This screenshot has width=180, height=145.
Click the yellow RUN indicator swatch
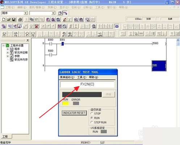point(66,103)
